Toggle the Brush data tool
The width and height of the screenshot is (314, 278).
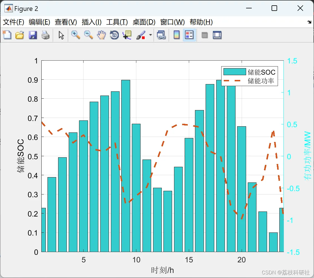point(141,35)
